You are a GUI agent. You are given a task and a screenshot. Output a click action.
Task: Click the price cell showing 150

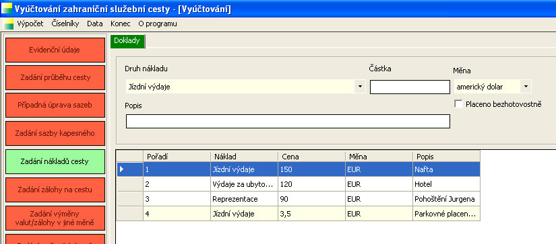click(x=311, y=169)
